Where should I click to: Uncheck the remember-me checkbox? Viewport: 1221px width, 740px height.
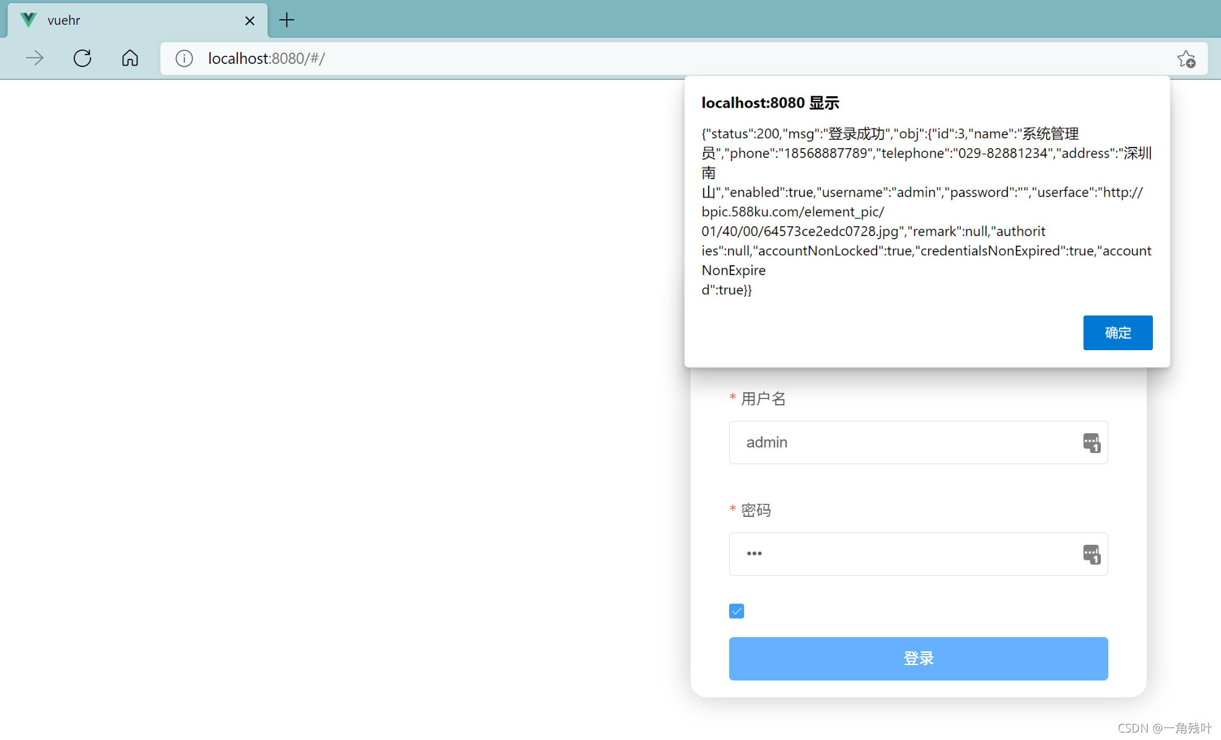point(736,610)
